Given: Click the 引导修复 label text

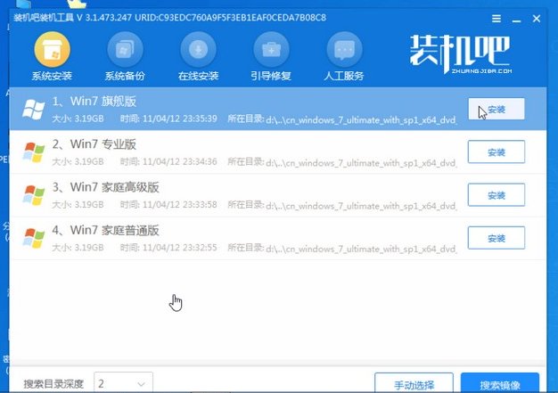Looking at the screenshot, I should point(271,76).
